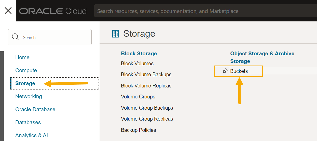The image size is (317, 141).
Task: Close the navigation menu with X icon
Action: (x=8, y=11)
